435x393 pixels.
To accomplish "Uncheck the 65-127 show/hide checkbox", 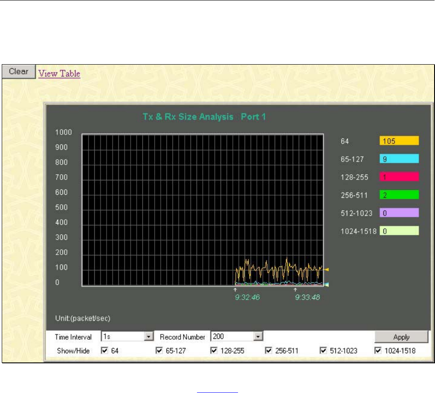I will tap(159, 351).
